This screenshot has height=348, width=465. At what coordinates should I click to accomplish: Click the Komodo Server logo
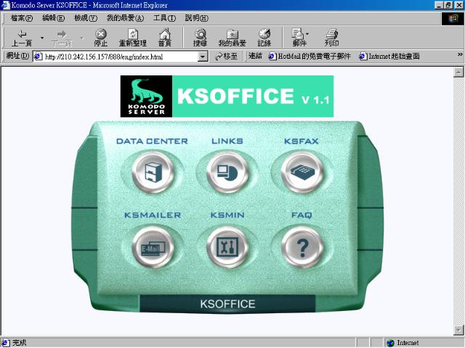tap(146, 96)
